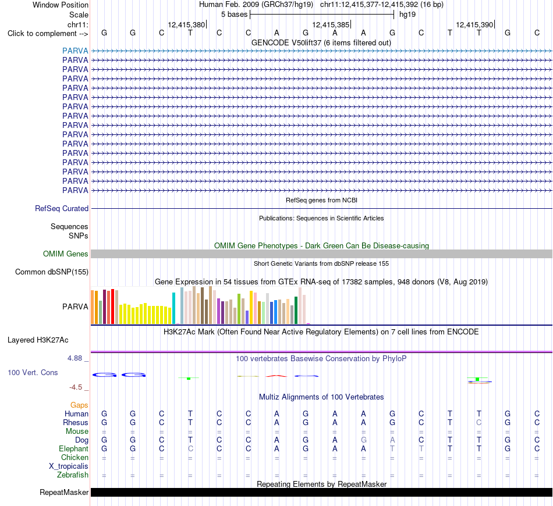Open the GTEx Gene Expression track title
This screenshot has width=553, height=506.
(x=321, y=282)
